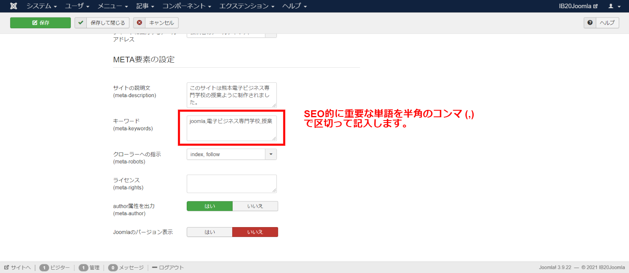629x273 pixels.
Task: Set Joomlaのバージョン表示 to いいえ
Action: (x=255, y=232)
